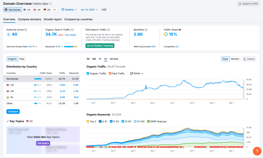Image resolution: width=263 pixels, height=158 pixels.
Task: Click the blue Compare button
Action: (13, 111)
